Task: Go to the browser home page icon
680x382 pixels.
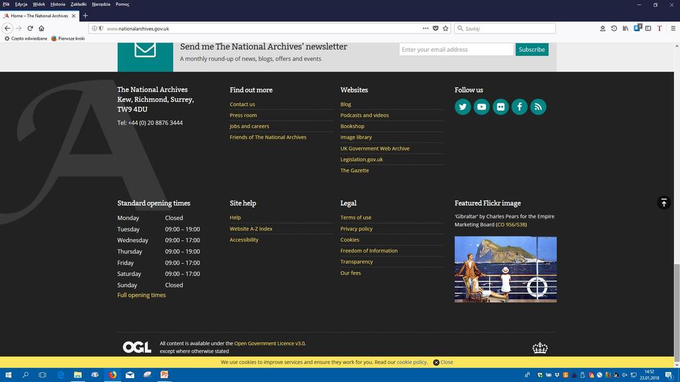Action: (41, 28)
